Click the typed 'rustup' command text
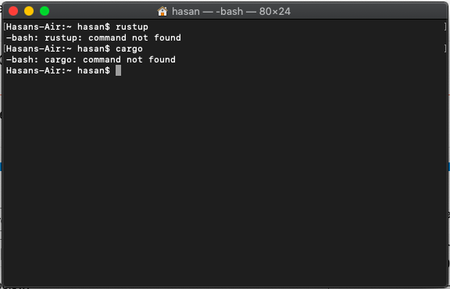Viewport: 450px width, 289px height. pyautogui.click(x=132, y=27)
